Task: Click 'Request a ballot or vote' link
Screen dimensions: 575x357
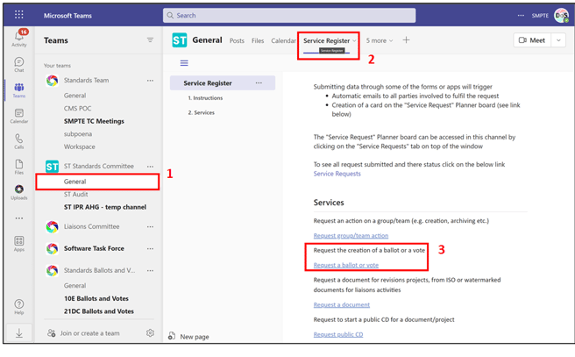Action: tap(346, 265)
